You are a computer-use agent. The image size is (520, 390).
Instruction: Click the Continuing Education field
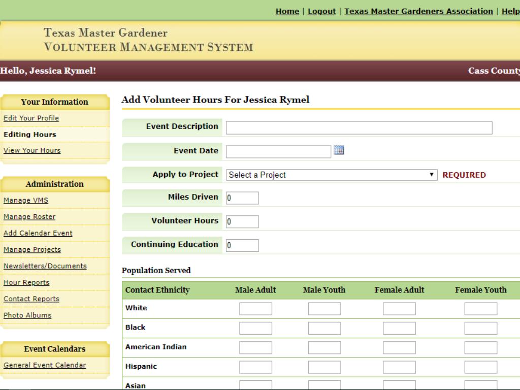tap(242, 245)
